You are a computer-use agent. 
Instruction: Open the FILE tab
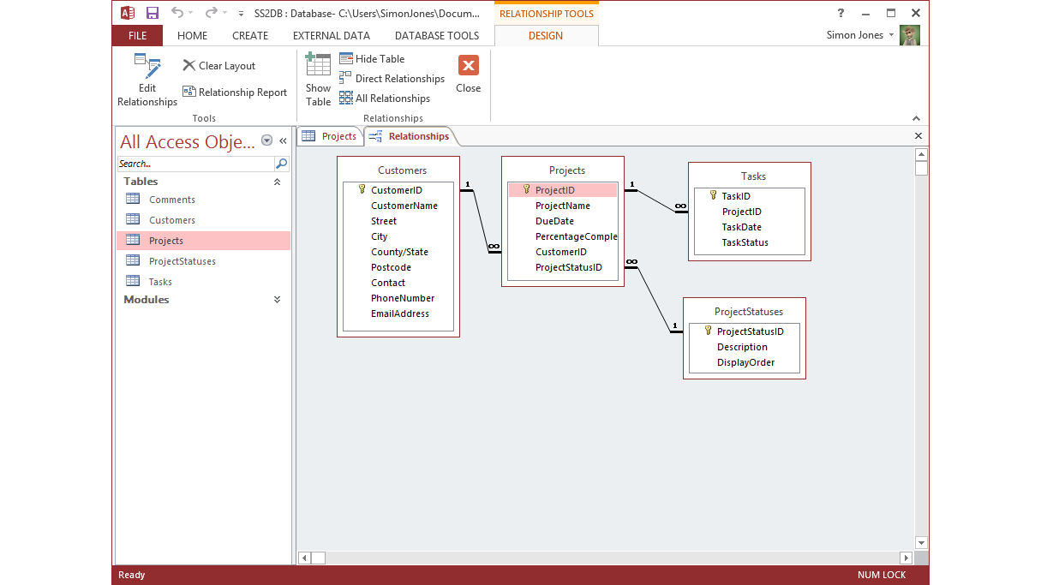[x=137, y=35]
